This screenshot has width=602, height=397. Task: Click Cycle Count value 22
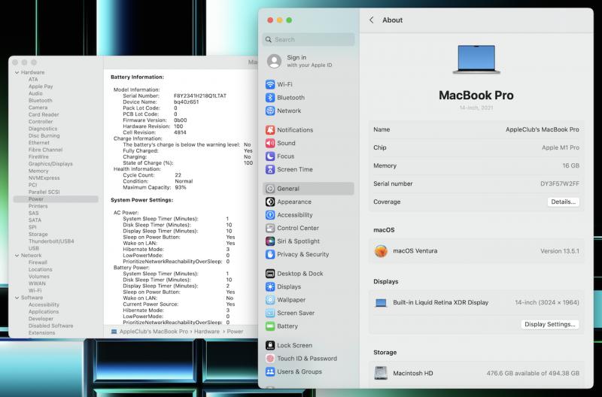tap(178, 175)
